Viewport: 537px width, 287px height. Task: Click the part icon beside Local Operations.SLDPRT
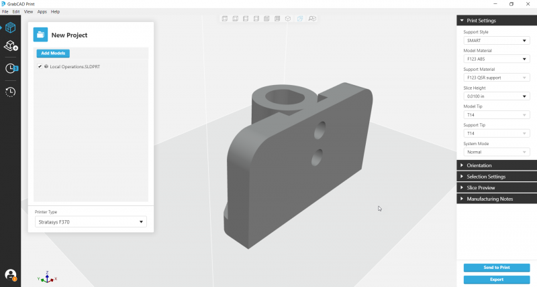tap(46, 66)
